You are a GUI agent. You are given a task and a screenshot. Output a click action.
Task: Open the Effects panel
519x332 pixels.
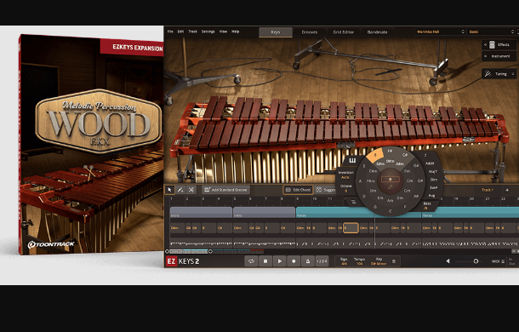pos(499,45)
